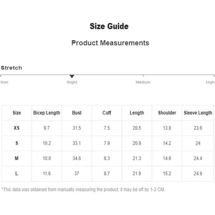215x215 pixels.
Task: Click the Slight stretch triangle marker
Action: [x=72, y=76]
